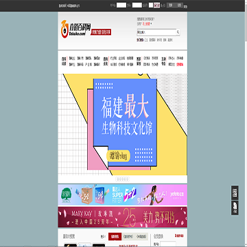Click the red link beside member login heading
247x247 pixels.
tap(179, 235)
